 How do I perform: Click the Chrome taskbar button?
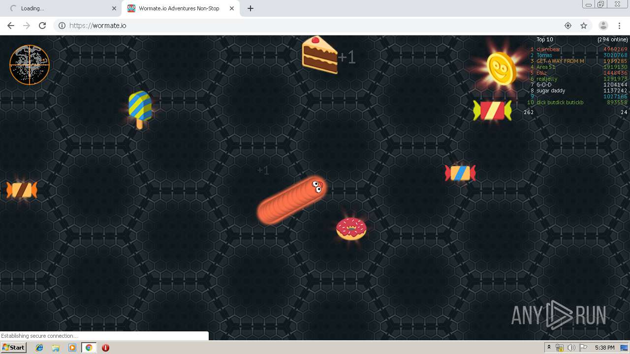click(89, 348)
